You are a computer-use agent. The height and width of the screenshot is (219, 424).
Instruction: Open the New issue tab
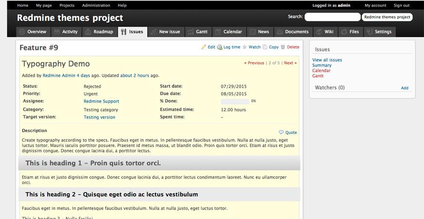[166, 32]
